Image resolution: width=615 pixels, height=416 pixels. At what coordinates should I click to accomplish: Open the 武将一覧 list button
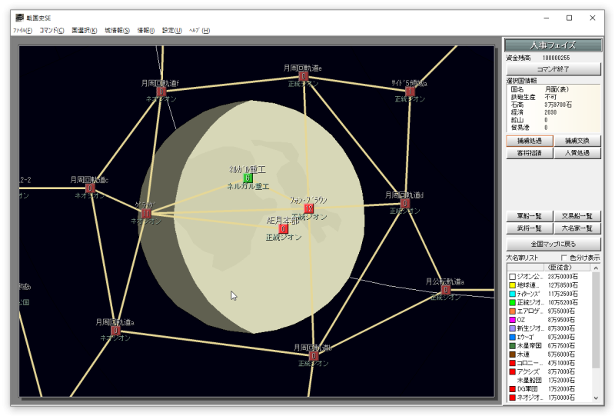[x=529, y=228]
